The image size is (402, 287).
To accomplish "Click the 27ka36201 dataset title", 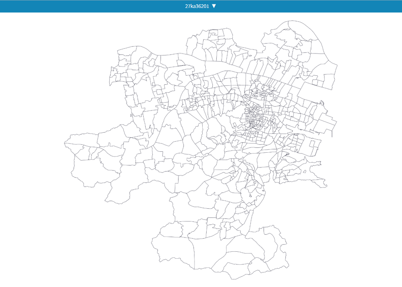I will coord(197,6).
